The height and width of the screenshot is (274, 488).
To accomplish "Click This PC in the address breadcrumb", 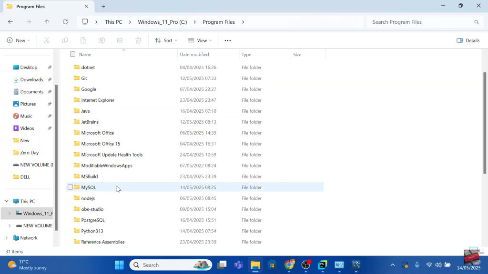I will tap(113, 22).
